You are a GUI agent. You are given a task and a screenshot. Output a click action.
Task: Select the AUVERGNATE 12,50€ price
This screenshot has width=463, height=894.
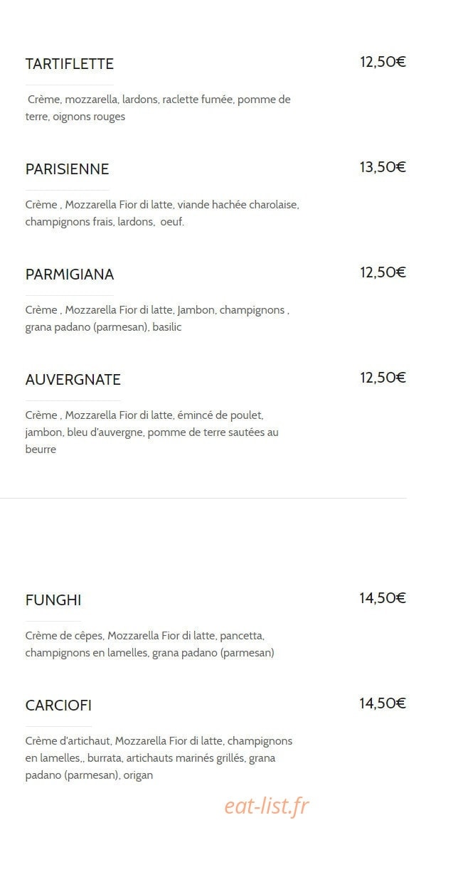[383, 378]
